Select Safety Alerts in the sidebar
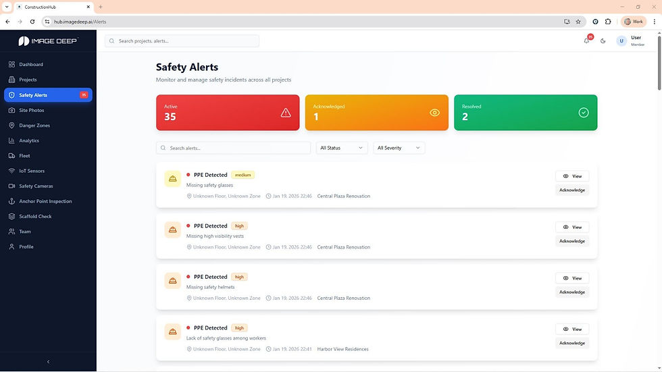662x372 pixels. tap(48, 95)
